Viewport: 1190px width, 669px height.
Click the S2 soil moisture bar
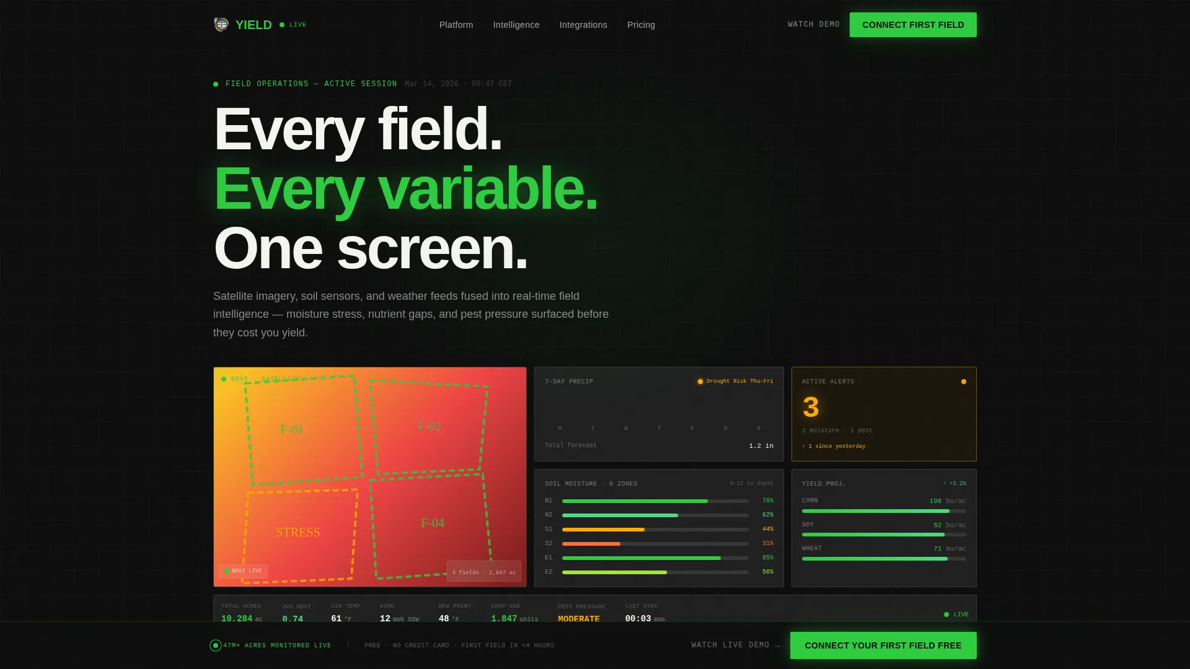[655, 544]
